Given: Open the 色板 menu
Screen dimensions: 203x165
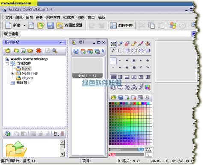Looking at the screenshot, I should [39, 17].
